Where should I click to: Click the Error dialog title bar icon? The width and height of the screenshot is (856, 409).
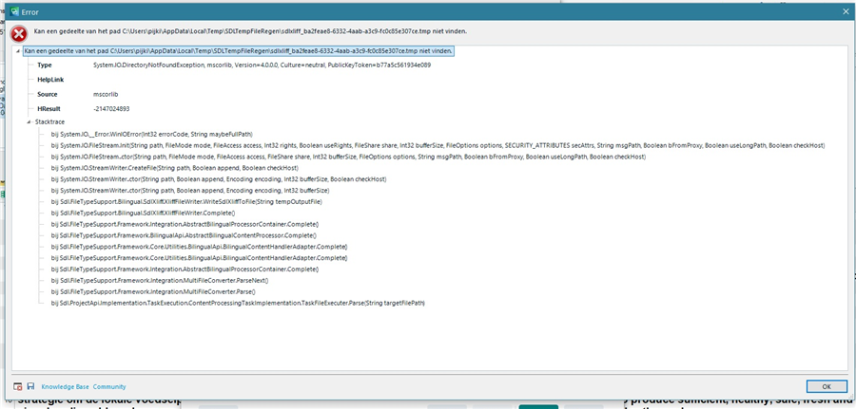[15, 11]
